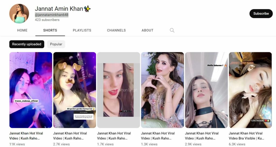Click the title of the 1.3K views short
Image resolution: width=276 pixels, height=147 pixels.
(158, 136)
